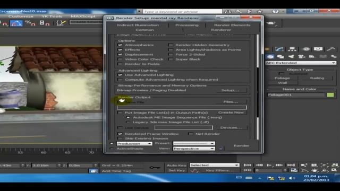The height and width of the screenshot is (191, 340).
Task: Switch to the Render Elements tab
Action: (x=232, y=25)
